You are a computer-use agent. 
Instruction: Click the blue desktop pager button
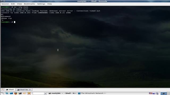164,93
